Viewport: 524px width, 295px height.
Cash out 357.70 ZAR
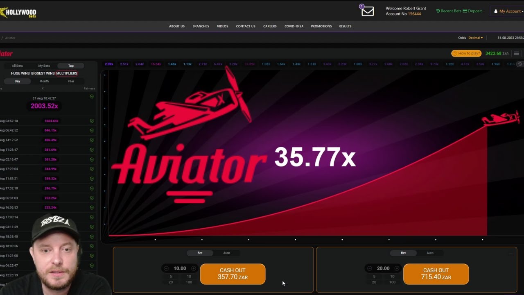[233, 274]
